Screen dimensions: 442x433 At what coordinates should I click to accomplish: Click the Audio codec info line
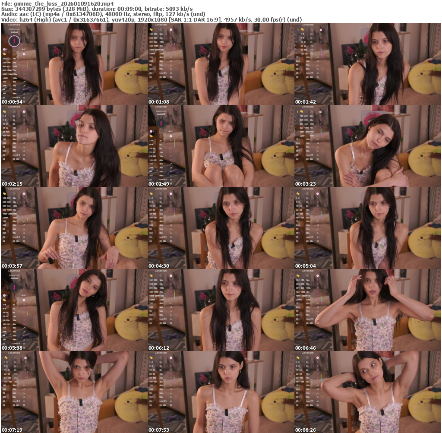tap(104, 14)
